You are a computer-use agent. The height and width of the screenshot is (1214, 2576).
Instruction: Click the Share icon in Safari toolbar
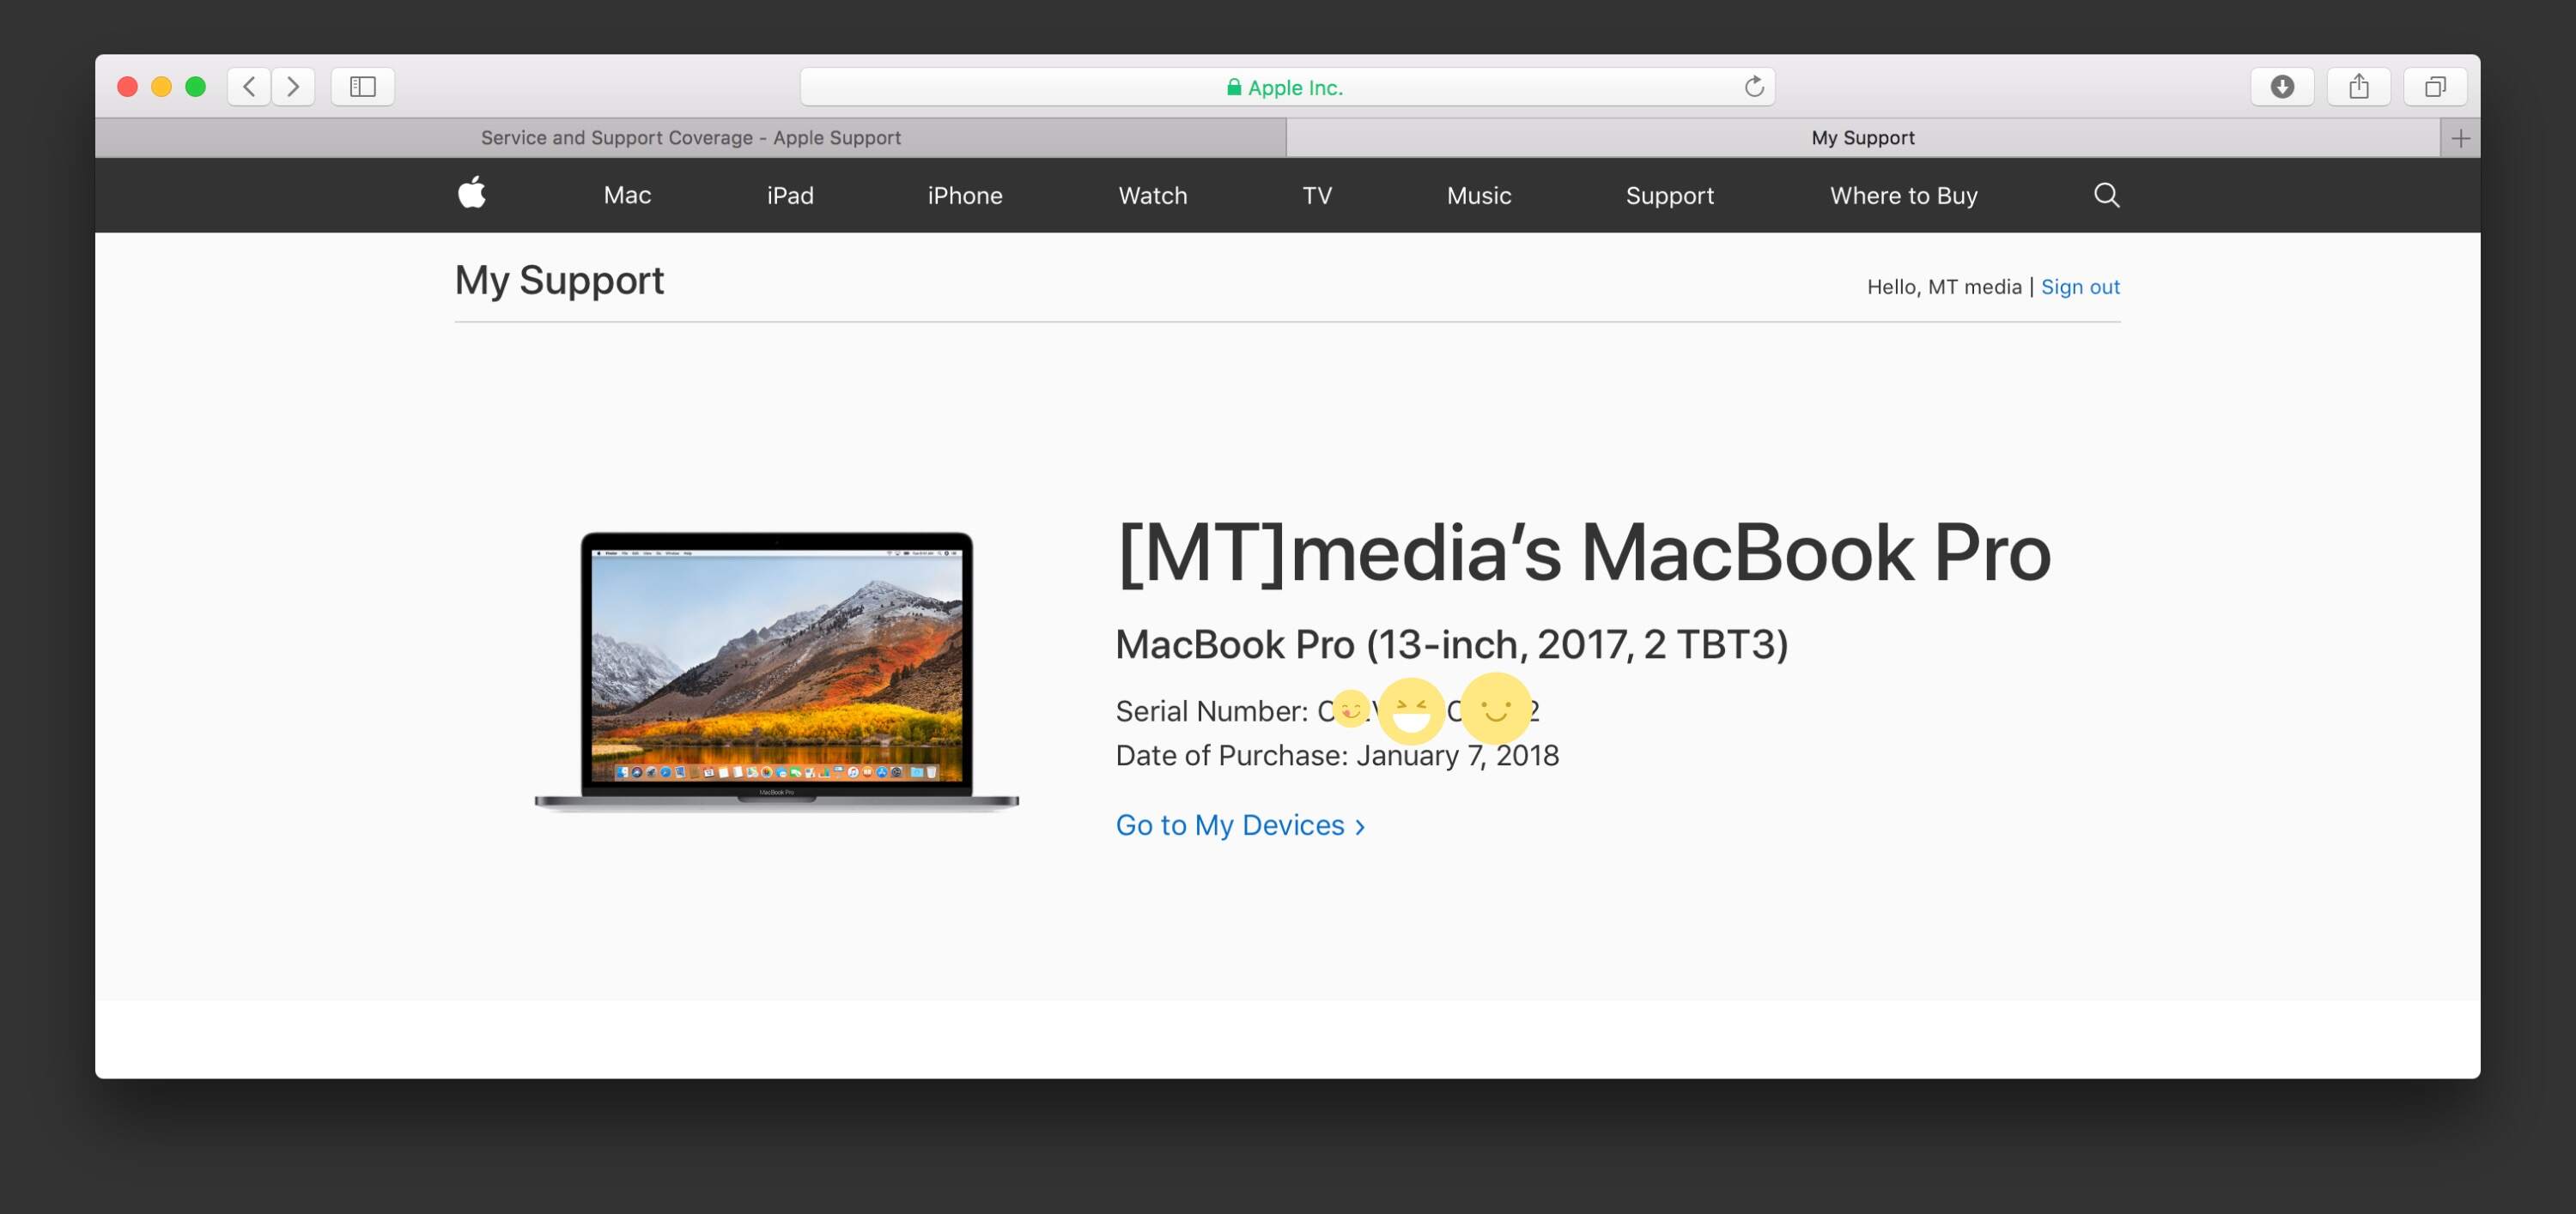(x=2358, y=87)
